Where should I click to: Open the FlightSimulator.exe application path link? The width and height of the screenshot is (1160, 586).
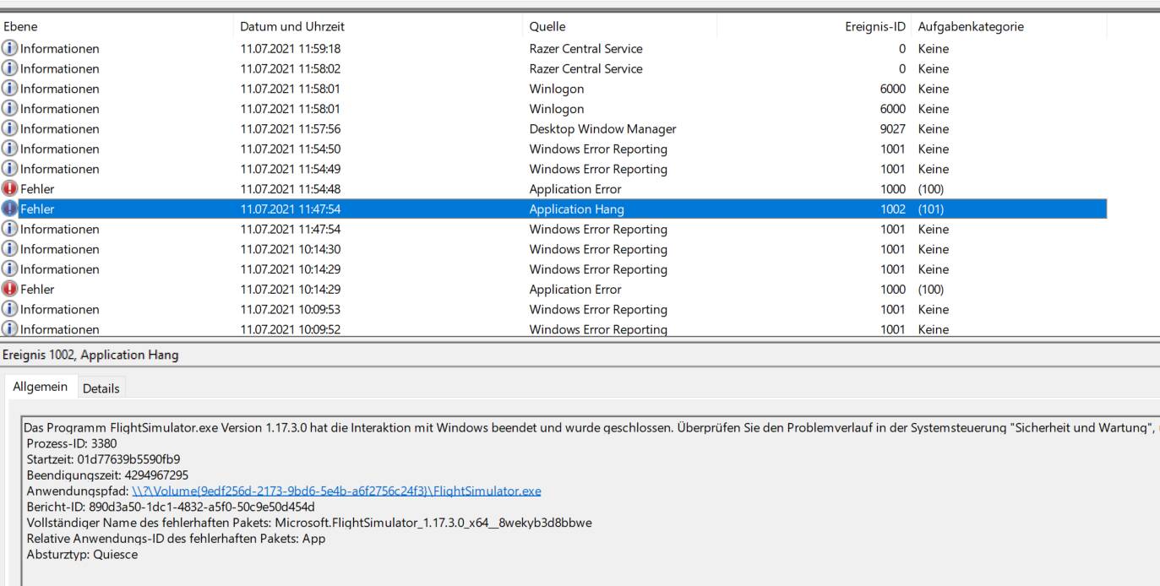tap(336, 491)
